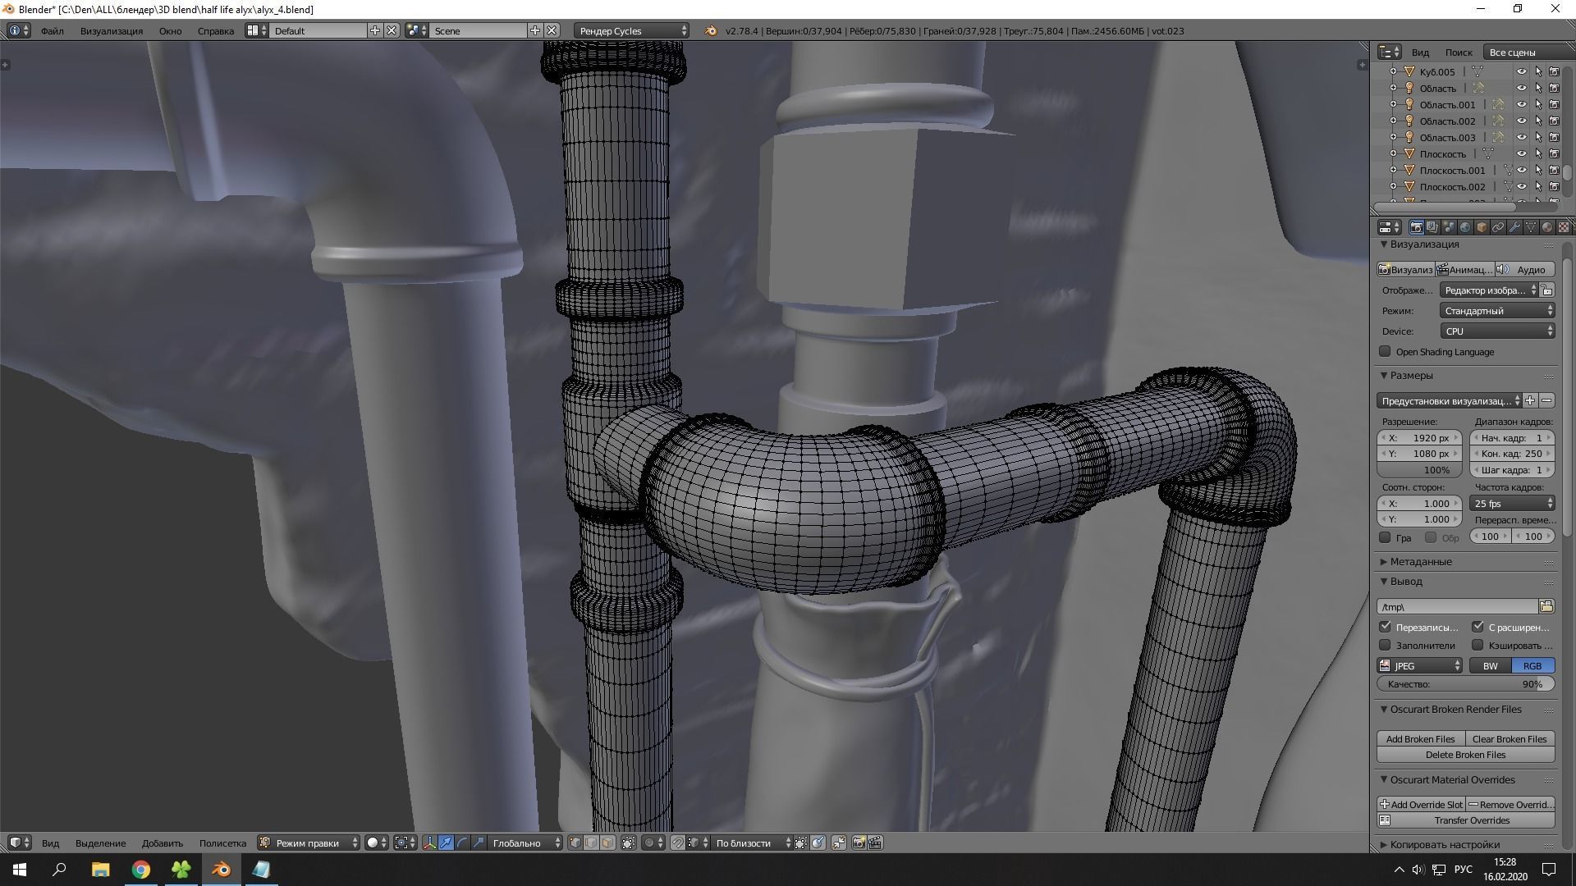
Task: Open the Mesh Data tab (triangle icon)
Action: (x=1531, y=227)
